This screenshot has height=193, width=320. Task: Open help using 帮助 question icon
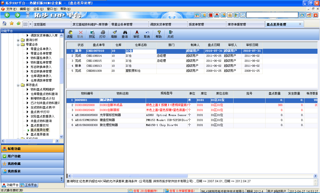click(159, 34)
